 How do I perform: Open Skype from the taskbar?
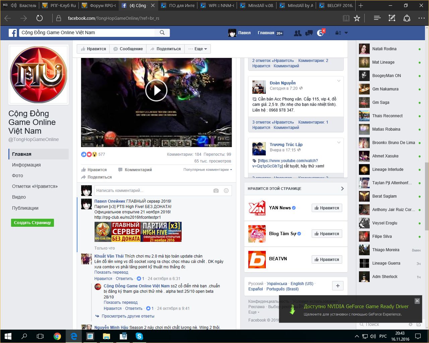pos(139,336)
